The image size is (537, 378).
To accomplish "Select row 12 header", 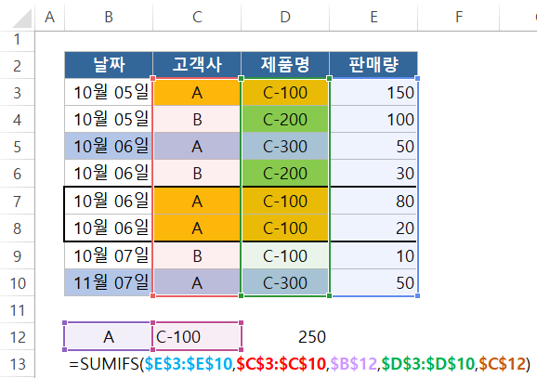I will pyautogui.click(x=17, y=336).
